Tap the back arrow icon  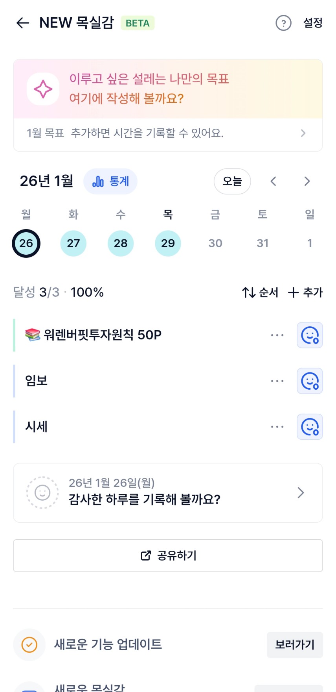[x=23, y=23]
